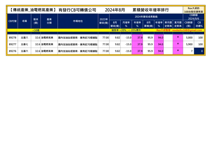Image resolution: width=209 pixels, height=148 pixels.
Task: Click pink 37.9 cell in 北基七 row
Action: 137,44
